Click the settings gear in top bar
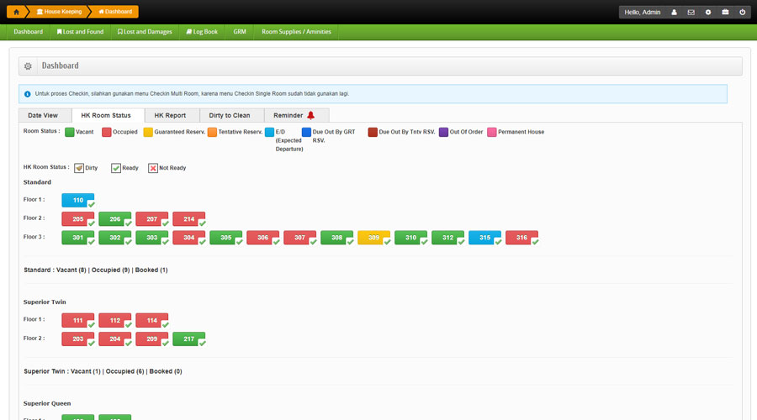Image resolution: width=757 pixels, height=420 pixels. [x=708, y=13]
